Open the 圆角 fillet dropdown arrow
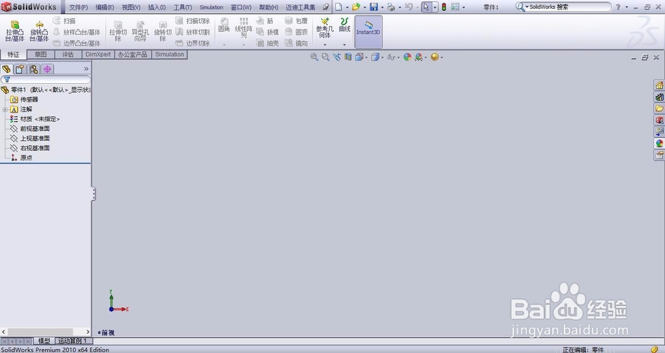 pyautogui.click(x=224, y=45)
